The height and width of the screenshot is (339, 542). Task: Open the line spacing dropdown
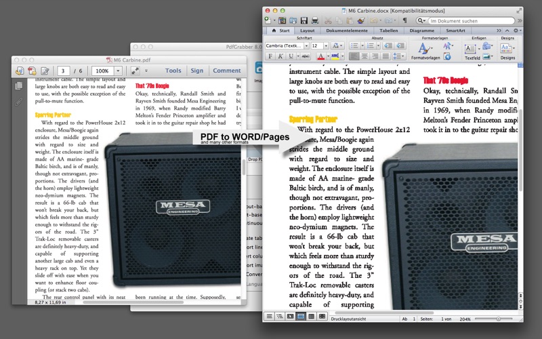pos(399,56)
